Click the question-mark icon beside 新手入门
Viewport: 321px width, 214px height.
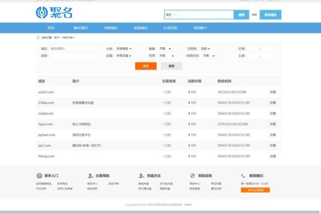[39, 175]
